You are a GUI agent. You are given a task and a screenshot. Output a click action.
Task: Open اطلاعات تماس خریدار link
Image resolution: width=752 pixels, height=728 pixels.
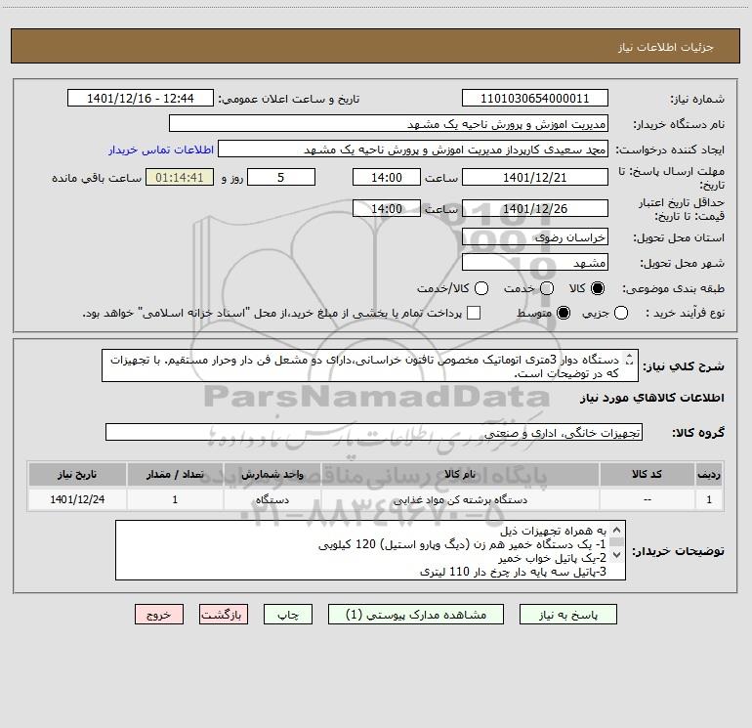(161, 150)
